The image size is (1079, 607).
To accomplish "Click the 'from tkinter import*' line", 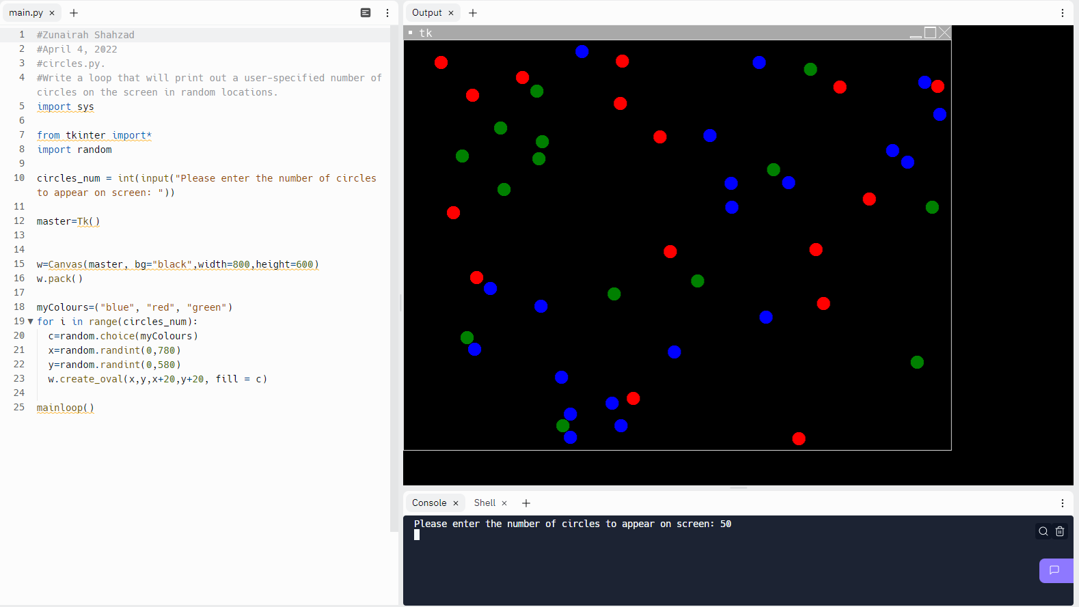I will tap(94, 135).
